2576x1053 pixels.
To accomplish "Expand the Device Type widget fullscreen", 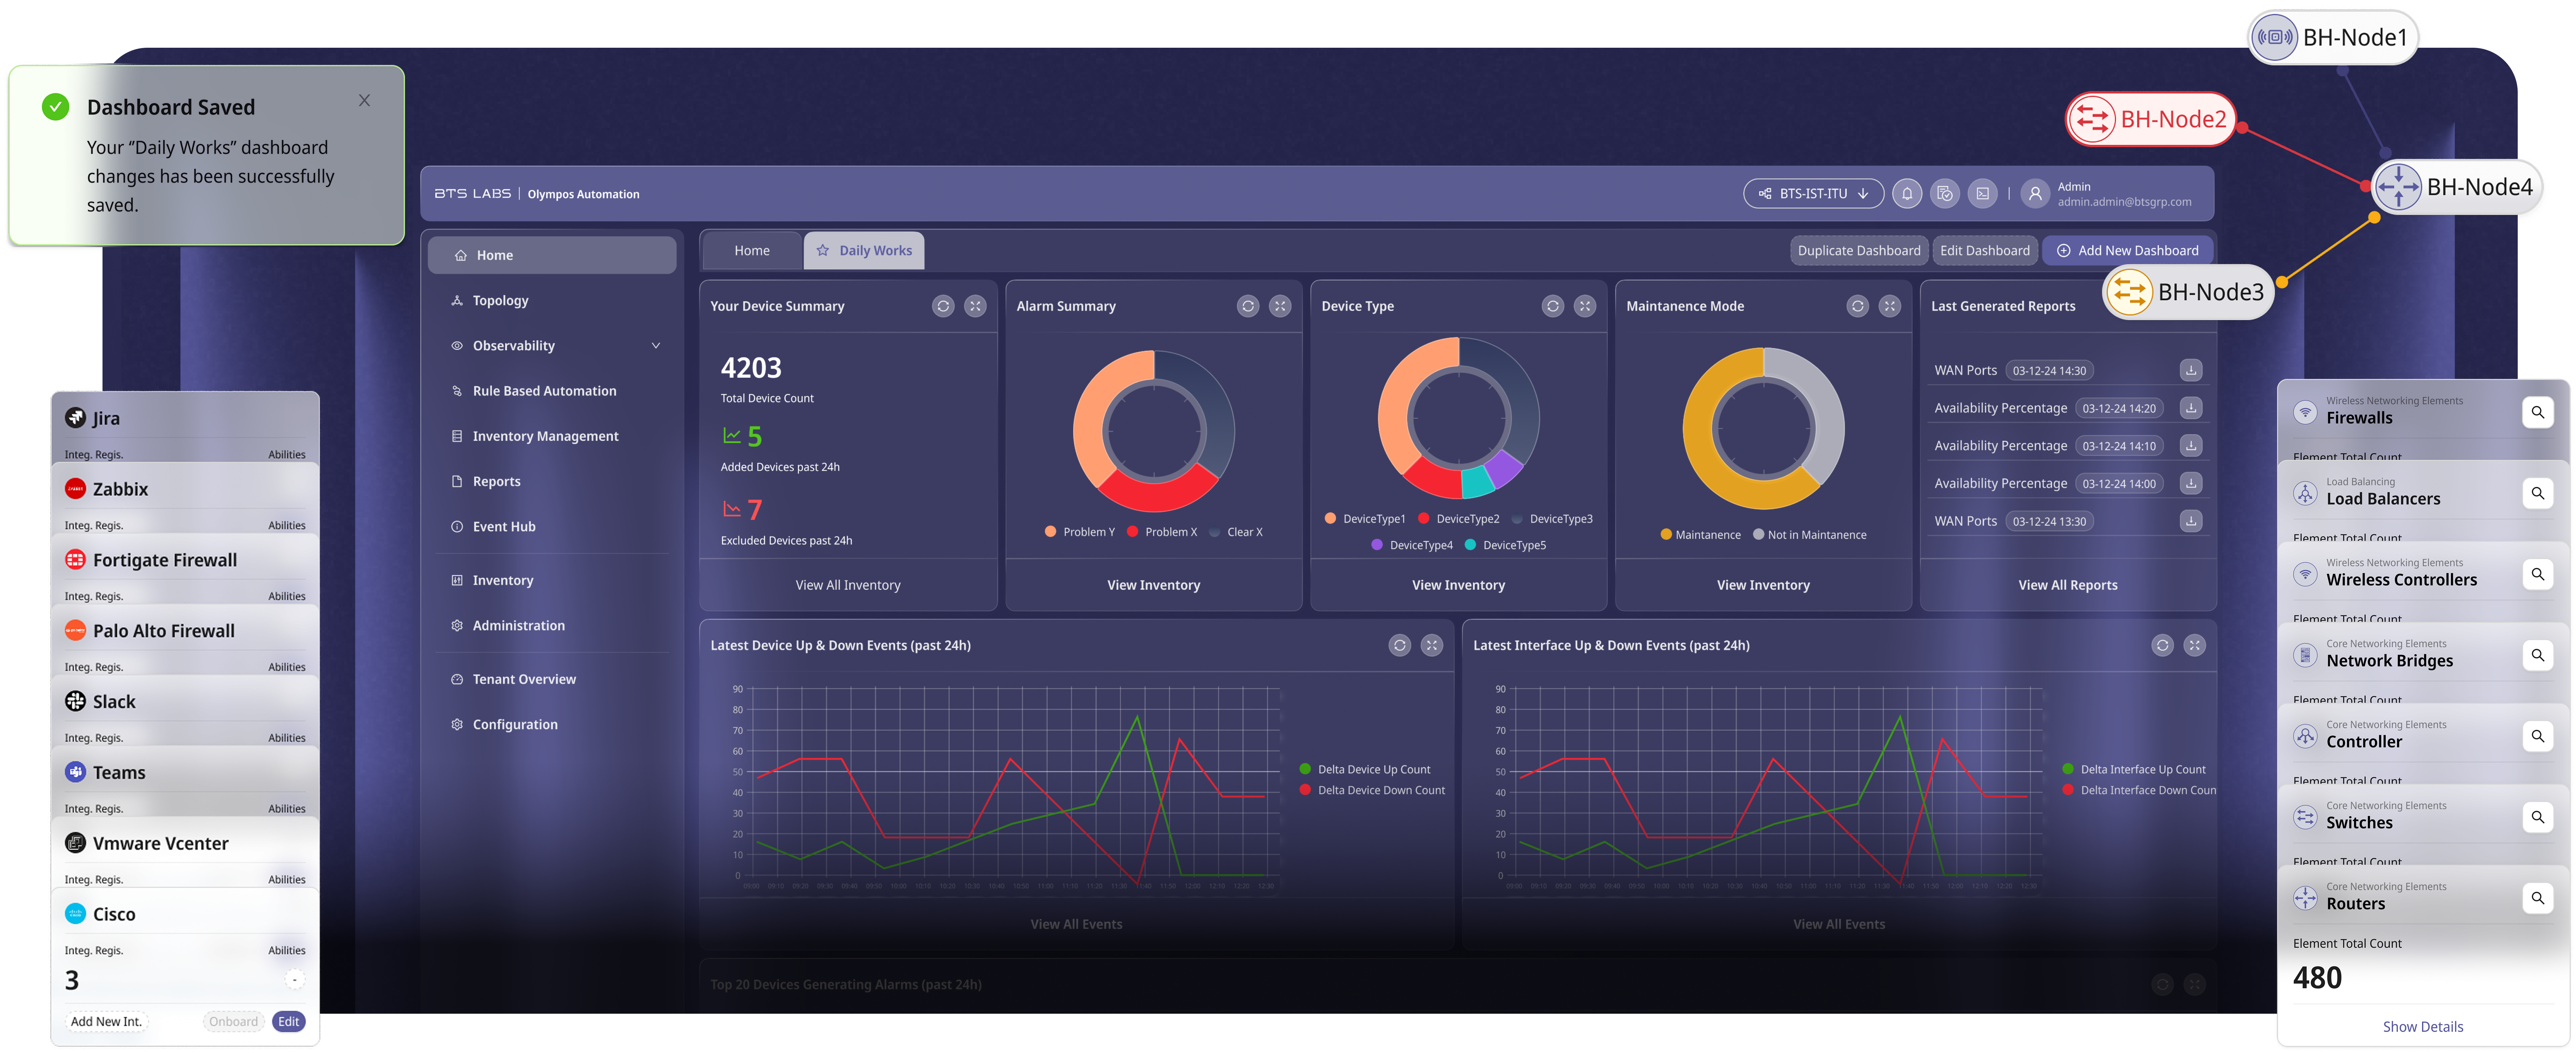I will (x=1585, y=306).
